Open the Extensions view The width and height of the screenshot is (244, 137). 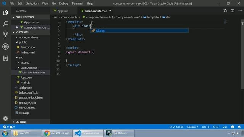[5, 58]
